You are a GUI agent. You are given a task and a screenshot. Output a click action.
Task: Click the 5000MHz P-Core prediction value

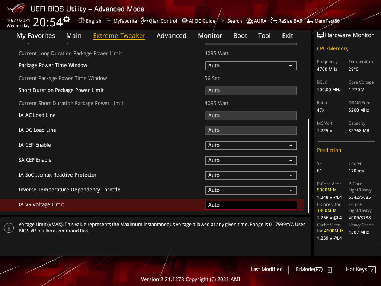pyautogui.click(x=326, y=190)
